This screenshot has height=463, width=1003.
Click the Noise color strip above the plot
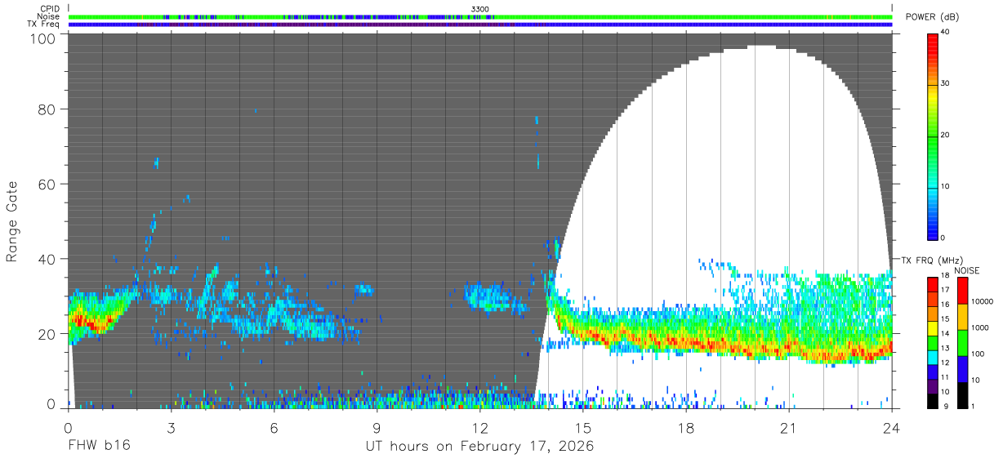479,16
